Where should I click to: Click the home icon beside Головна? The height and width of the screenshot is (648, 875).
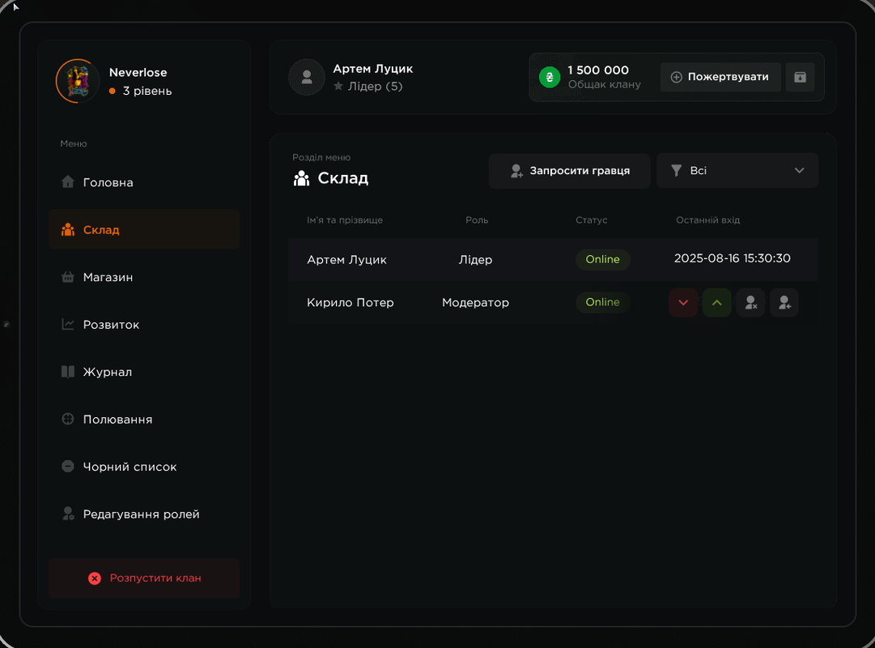(x=68, y=181)
